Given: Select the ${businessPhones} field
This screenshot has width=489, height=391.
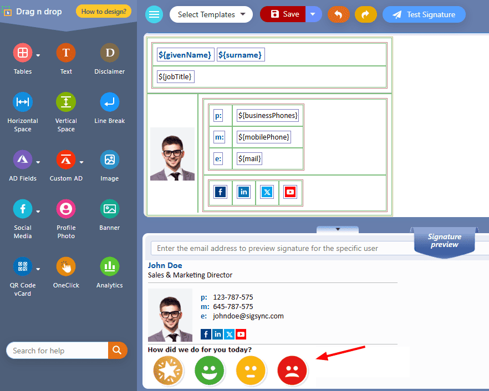Looking at the screenshot, I should [268, 116].
